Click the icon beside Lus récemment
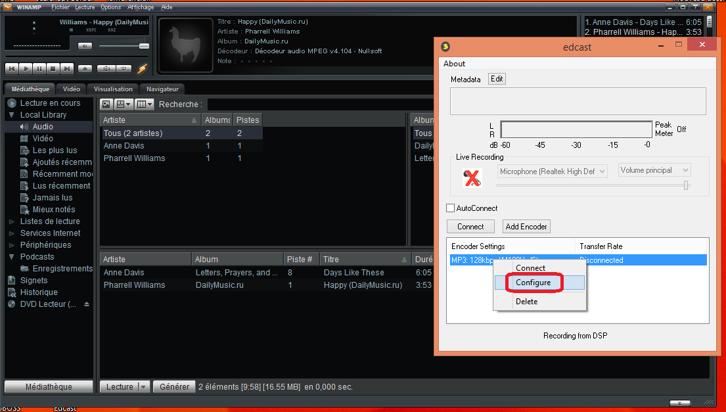Viewport: 726px width, 412px height. (24, 186)
